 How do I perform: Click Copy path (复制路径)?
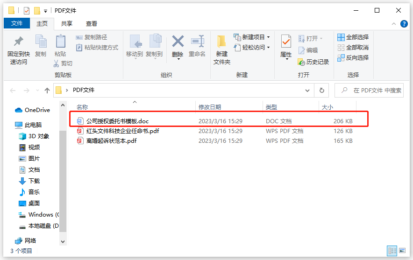[x=92, y=37]
